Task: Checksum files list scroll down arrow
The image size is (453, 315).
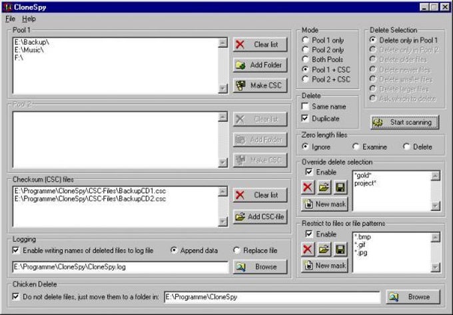Action: point(223,221)
